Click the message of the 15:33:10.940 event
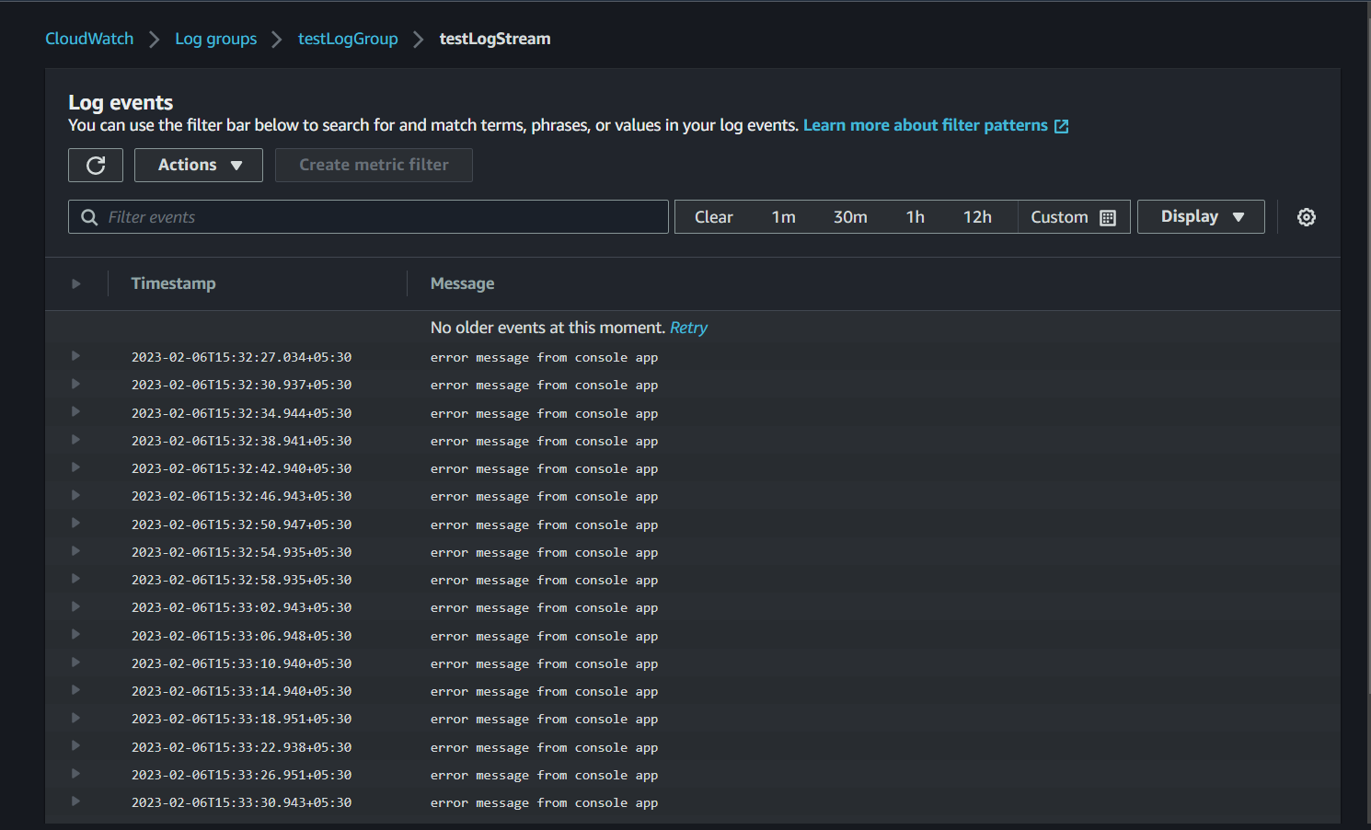The height and width of the screenshot is (830, 1371). click(544, 663)
